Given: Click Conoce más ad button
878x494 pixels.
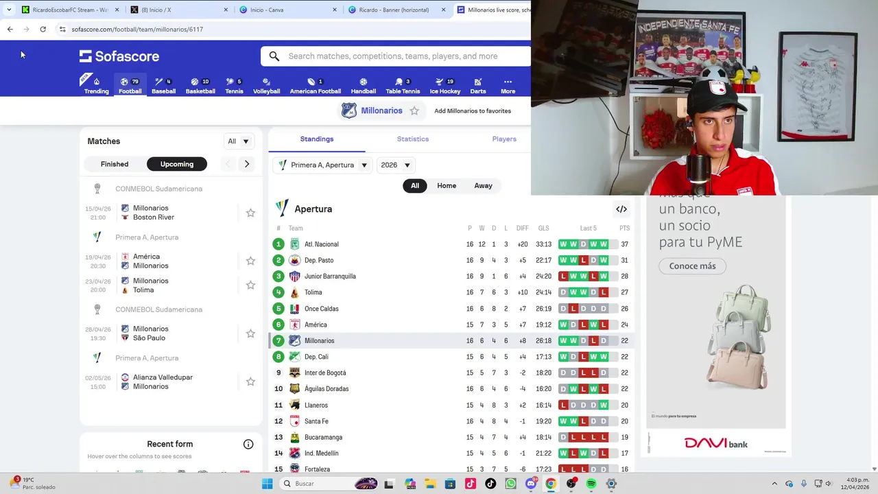Looking at the screenshot, I should (692, 266).
